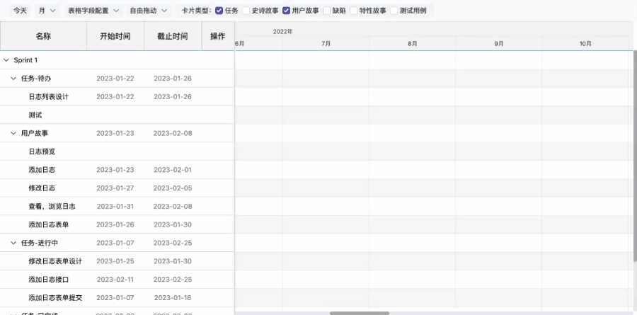The width and height of the screenshot is (637, 315).
Task: Select the 日志列表设计 task row
Action: pyautogui.click(x=48, y=96)
